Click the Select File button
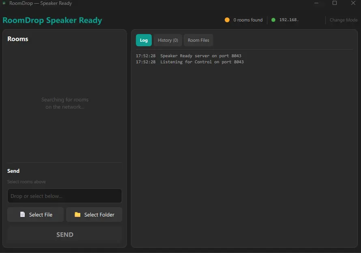The height and width of the screenshot is (253, 361). [35, 214]
